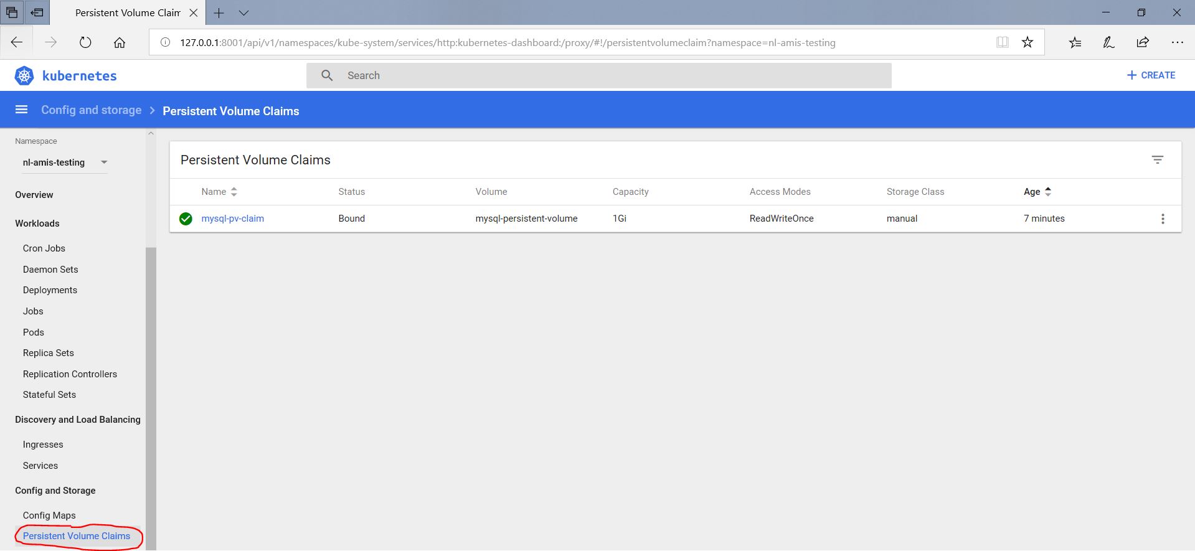Go to browser home page
Screen dimensions: 1195x551
(x=120, y=42)
